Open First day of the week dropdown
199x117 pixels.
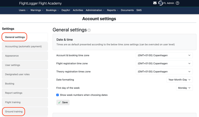click(x=184, y=88)
